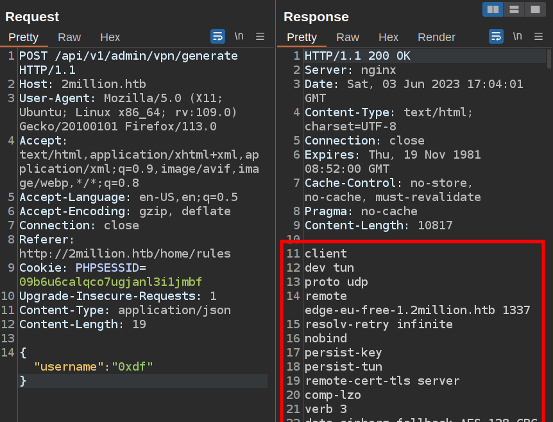The image size is (553, 422).
Task: Click the Response vertical scrollbar
Action: point(549,59)
